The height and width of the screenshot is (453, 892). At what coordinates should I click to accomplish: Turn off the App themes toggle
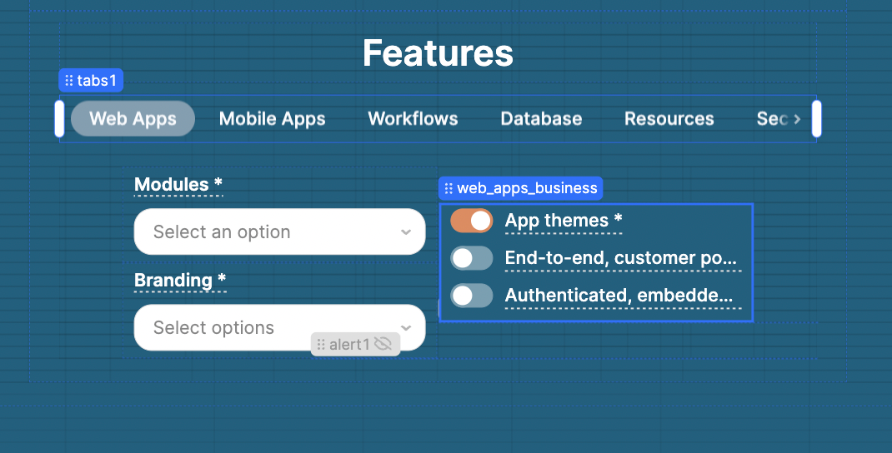472,221
